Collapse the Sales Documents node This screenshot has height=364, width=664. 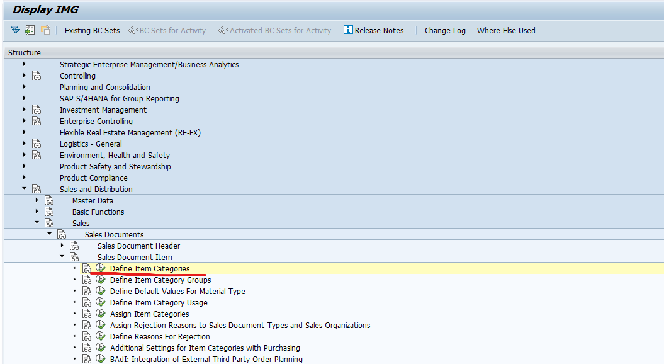tap(49, 234)
